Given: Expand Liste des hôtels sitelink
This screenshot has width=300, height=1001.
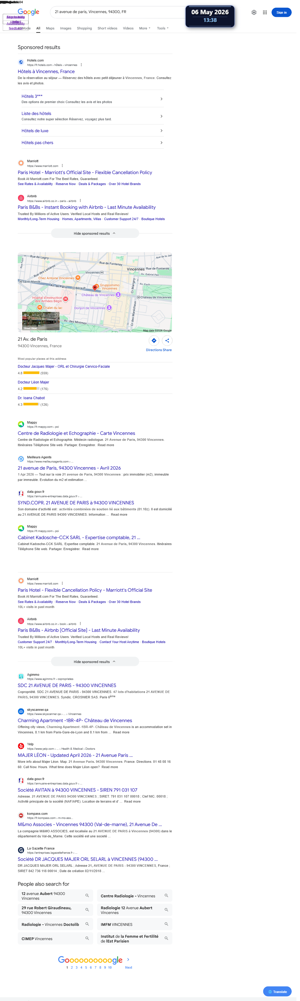Looking at the screenshot, I should point(161,116).
